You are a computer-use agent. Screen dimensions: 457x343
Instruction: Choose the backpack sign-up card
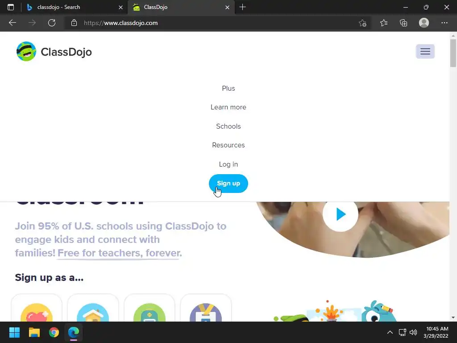[x=150, y=308]
